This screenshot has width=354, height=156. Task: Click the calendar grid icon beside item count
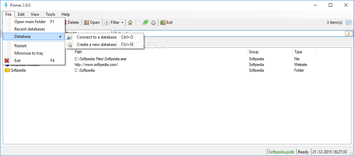pos(348,22)
